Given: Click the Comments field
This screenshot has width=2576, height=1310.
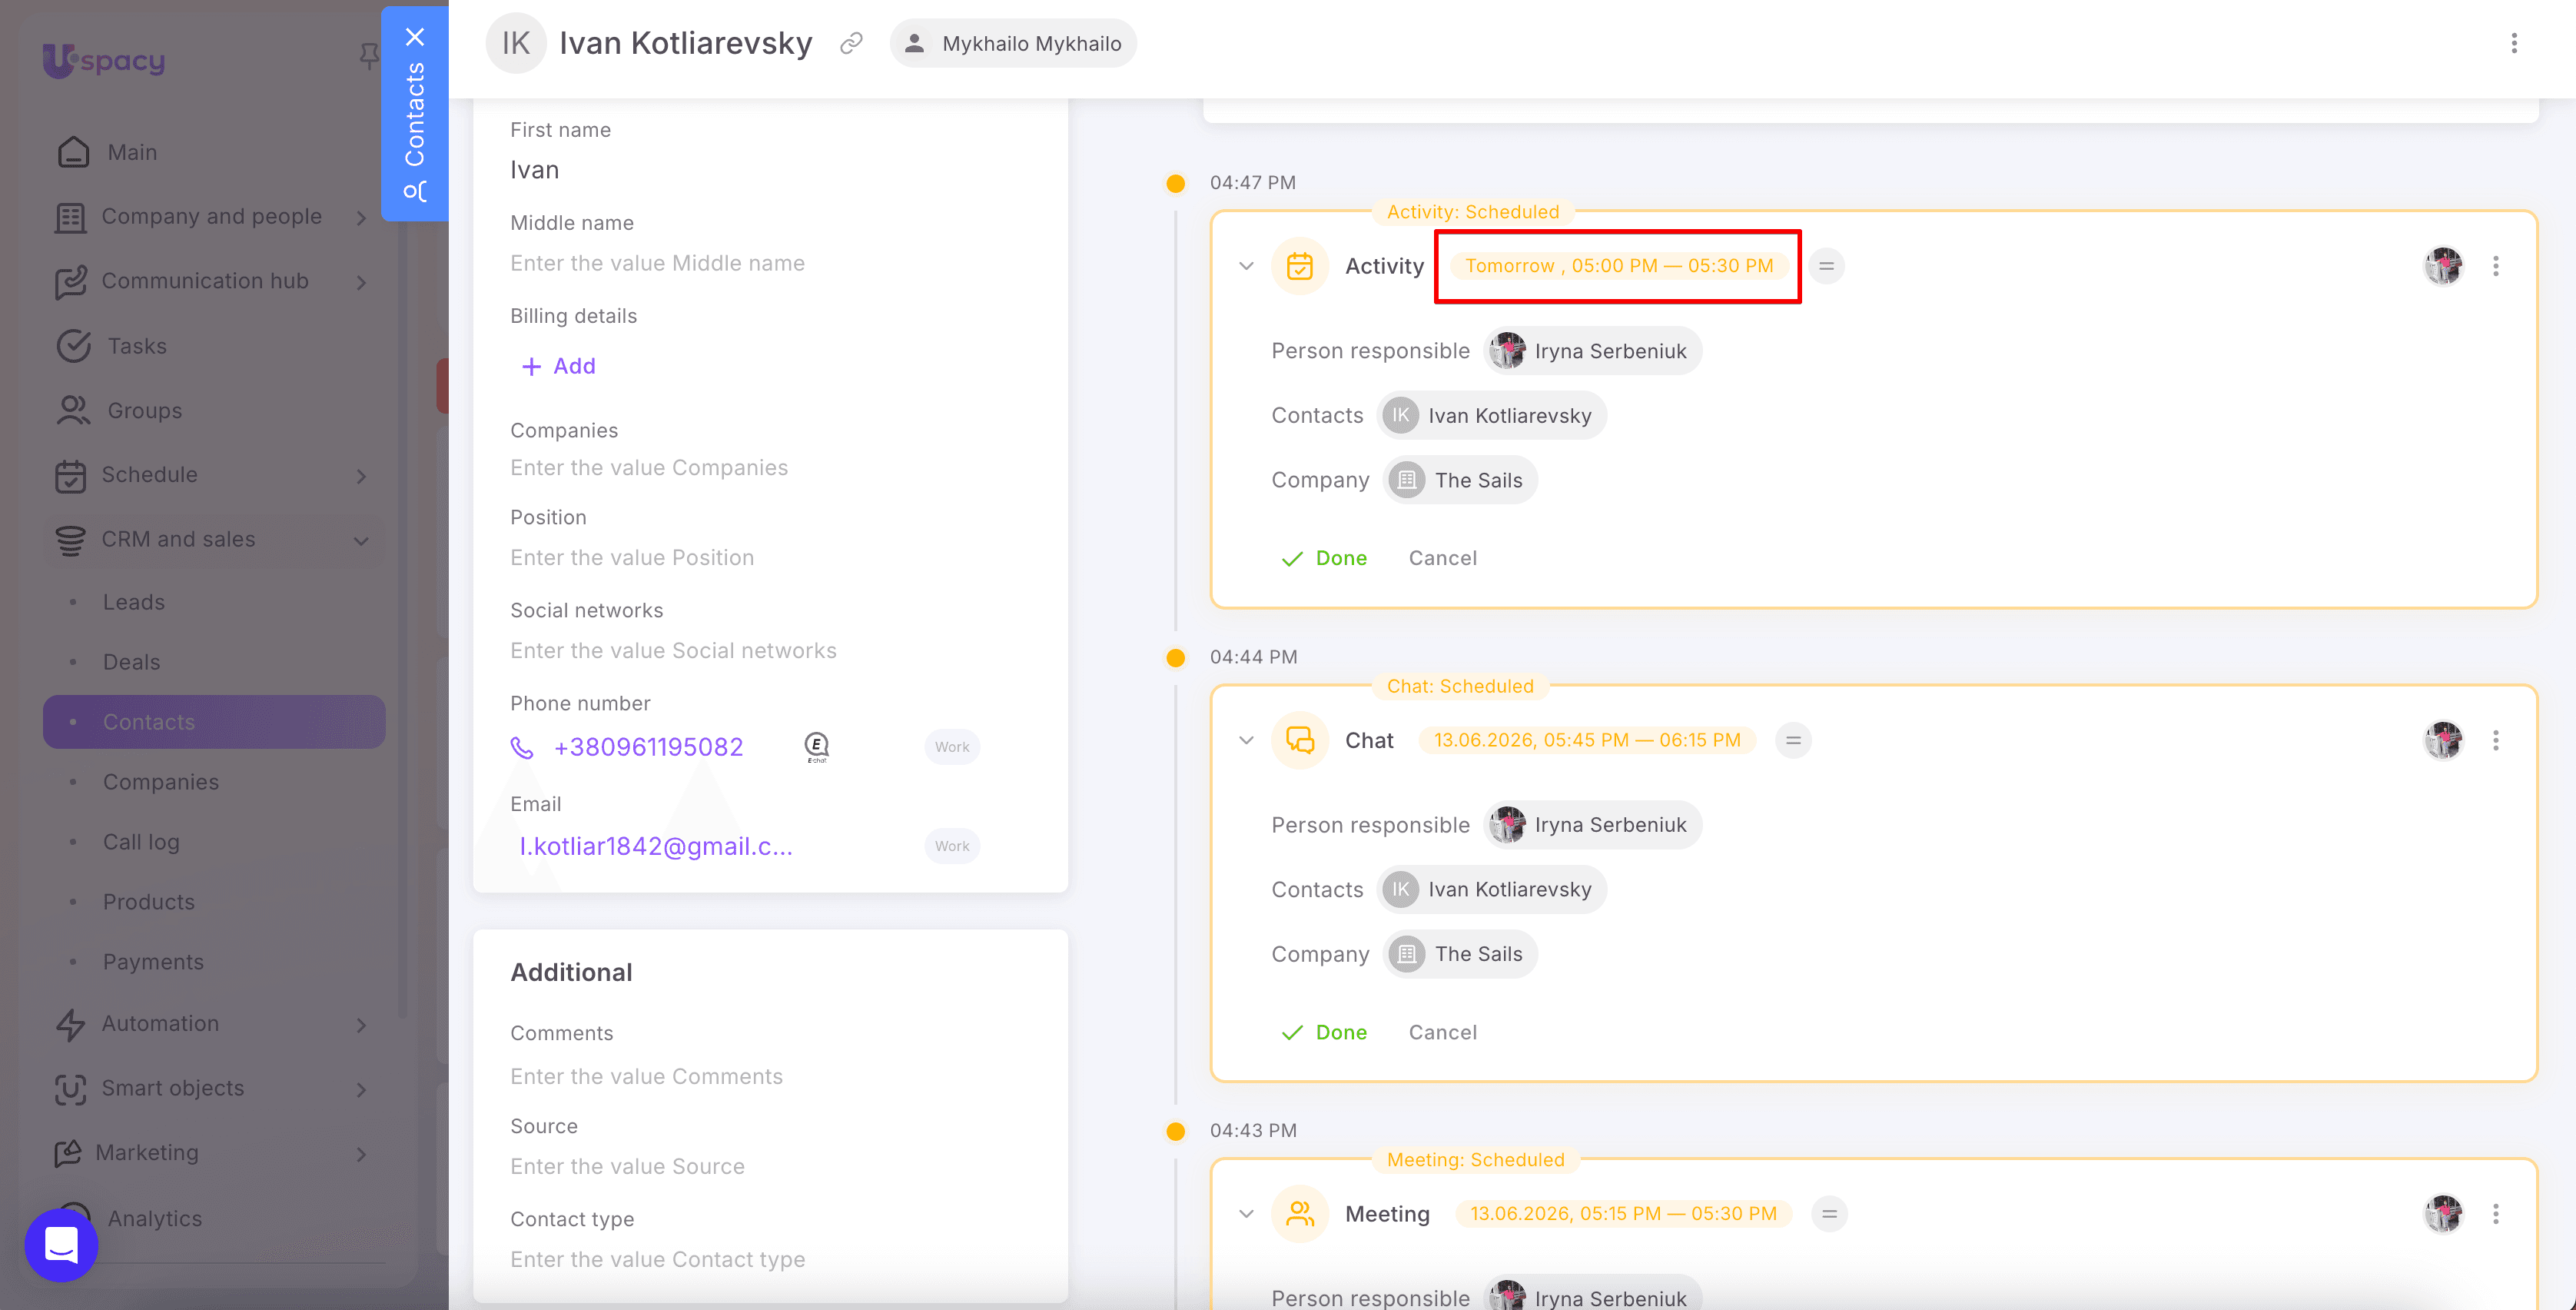Looking at the screenshot, I should point(646,1077).
